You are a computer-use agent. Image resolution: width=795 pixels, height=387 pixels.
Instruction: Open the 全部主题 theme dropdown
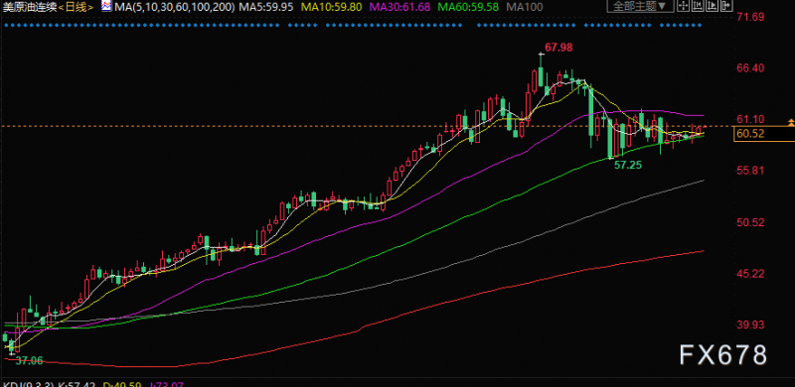tap(641, 6)
